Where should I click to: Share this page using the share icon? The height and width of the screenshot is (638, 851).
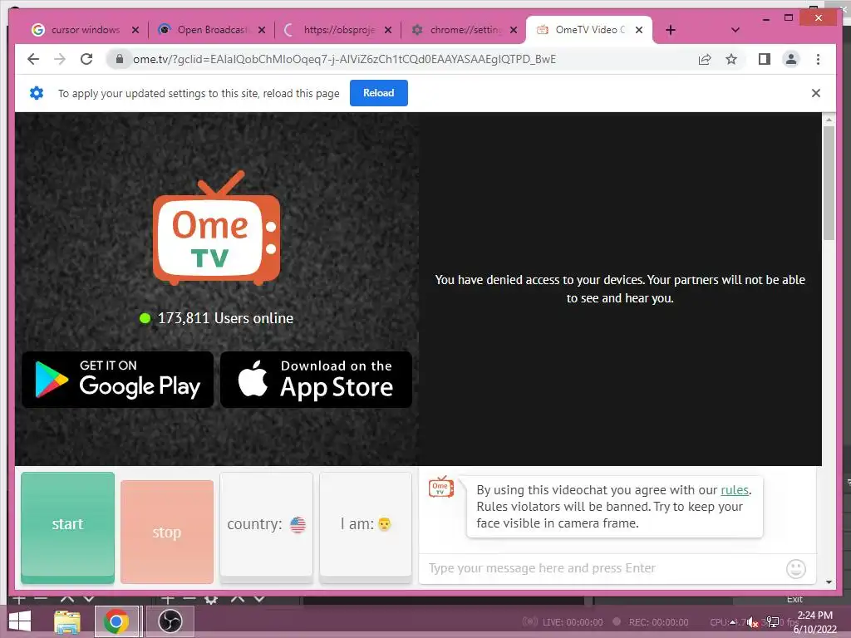click(705, 60)
